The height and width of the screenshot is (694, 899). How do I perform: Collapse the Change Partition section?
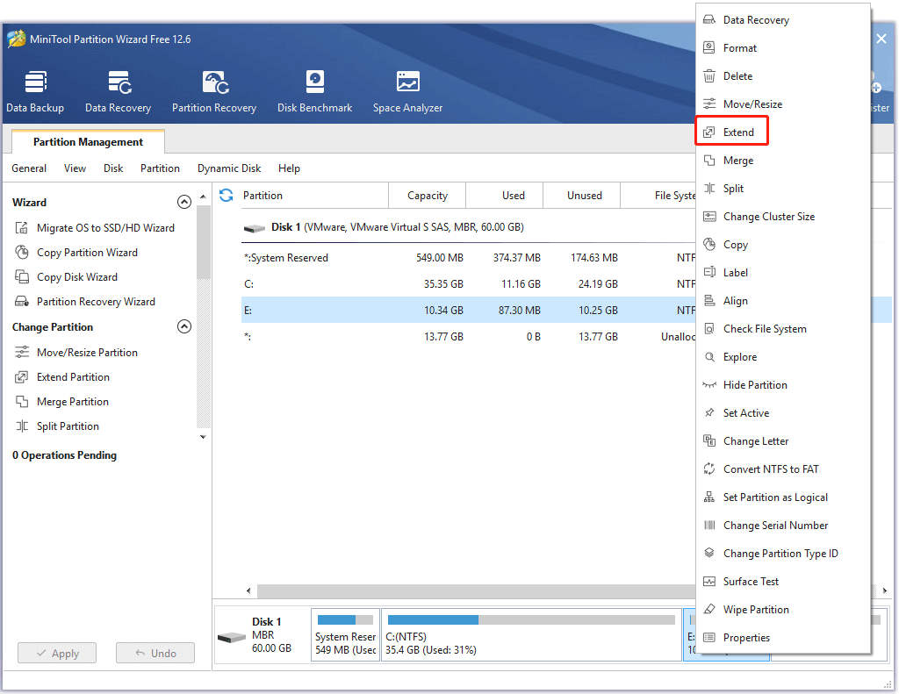(184, 326)
